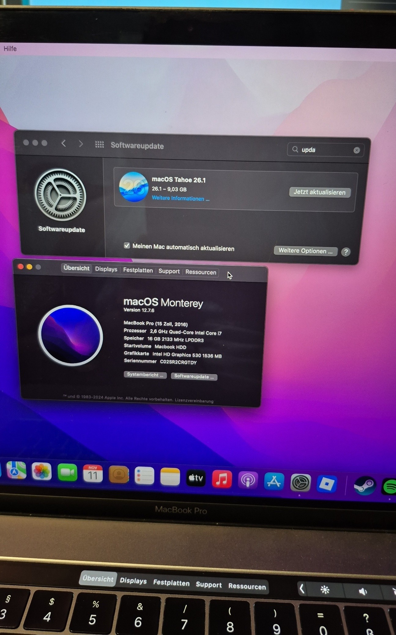396x635 pixels.
Task: Show all preferences via the grid icon
Action: coord(99,144)
